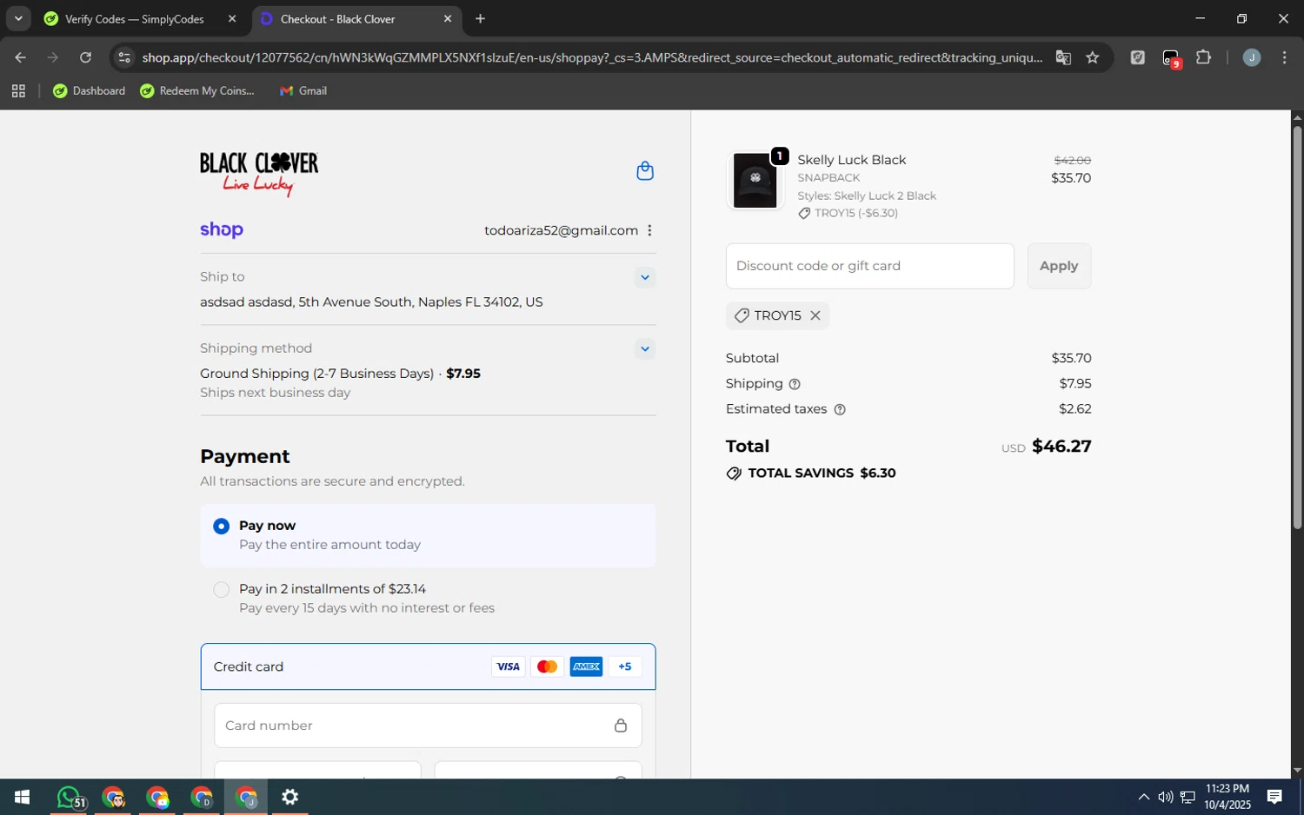This screenshot has width=1304, height=815.
Task: Open the Gmail bookmark
Action: point(303,91)
